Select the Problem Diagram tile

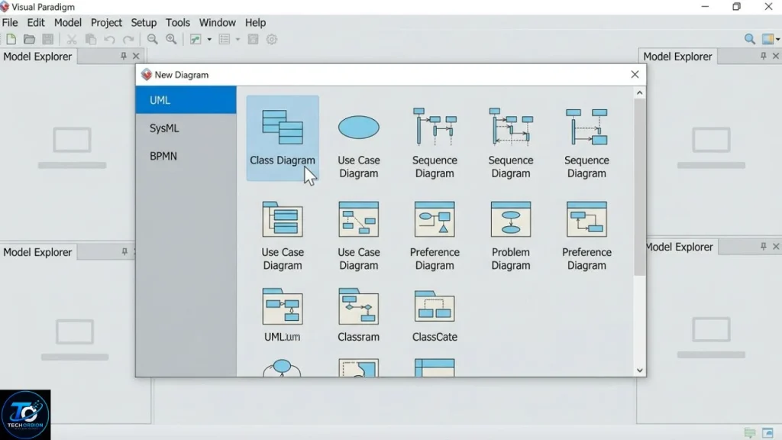511,236
